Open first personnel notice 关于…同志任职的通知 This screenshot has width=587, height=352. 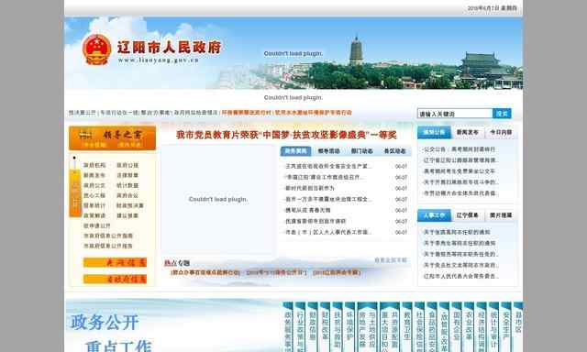(457, 232)
